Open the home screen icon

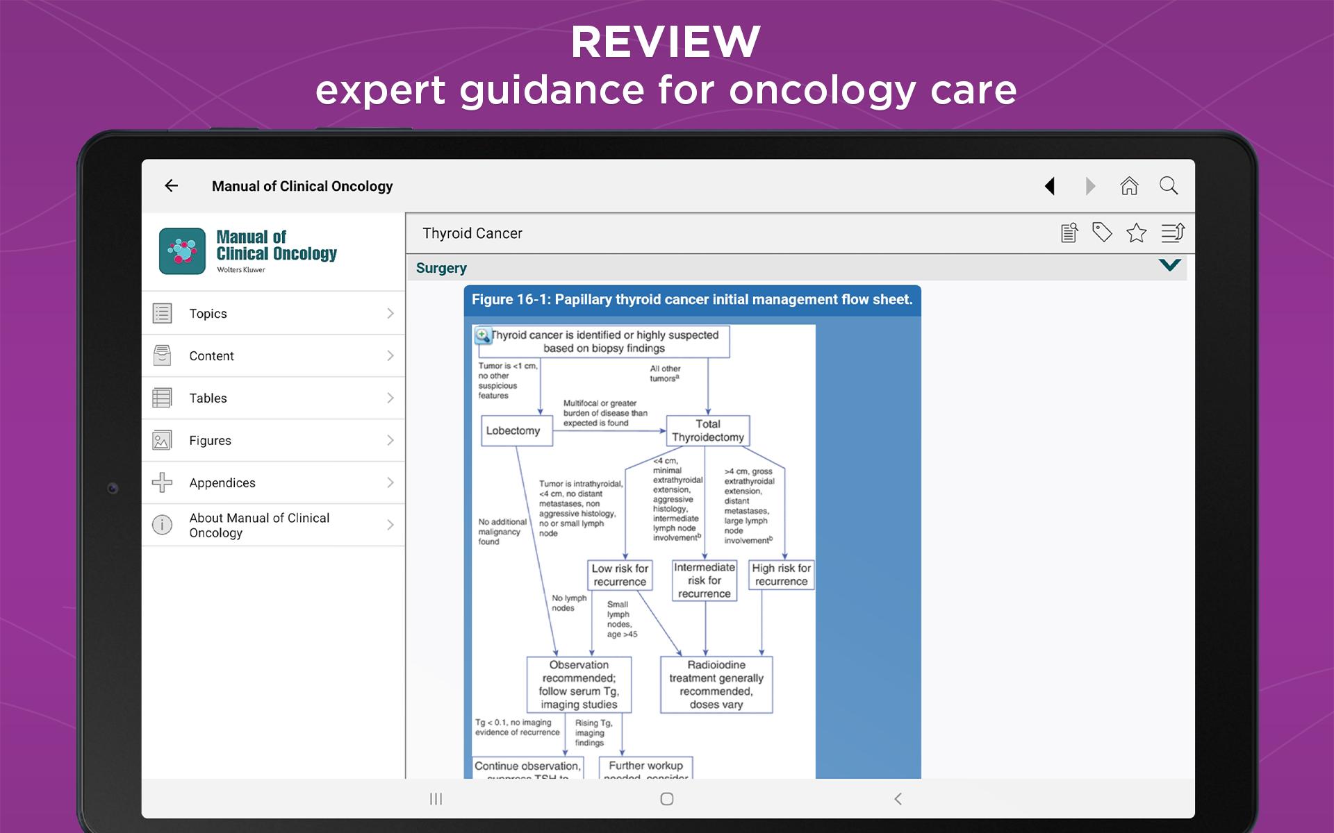(1129, 185)
